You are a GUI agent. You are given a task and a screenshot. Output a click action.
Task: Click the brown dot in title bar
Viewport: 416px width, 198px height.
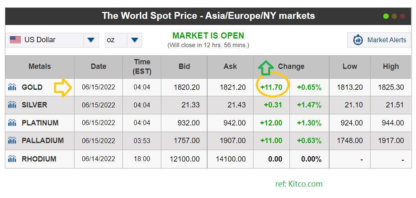(x=394, y=16)
